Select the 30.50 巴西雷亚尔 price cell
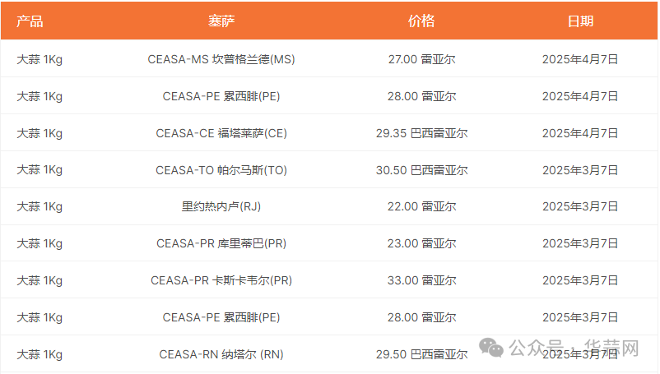The image size is (660, 374). (422, 170)
